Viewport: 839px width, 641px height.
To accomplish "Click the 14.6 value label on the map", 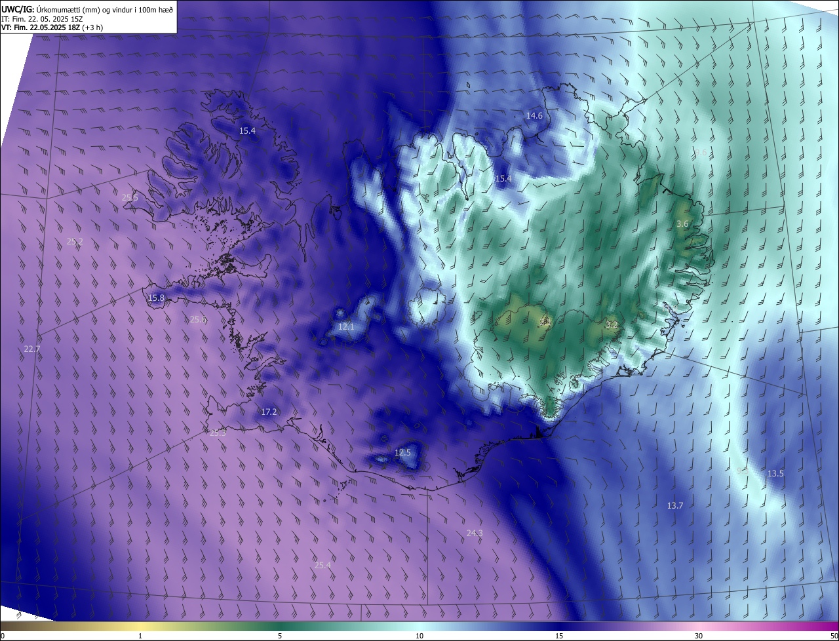I will point(535,115).
